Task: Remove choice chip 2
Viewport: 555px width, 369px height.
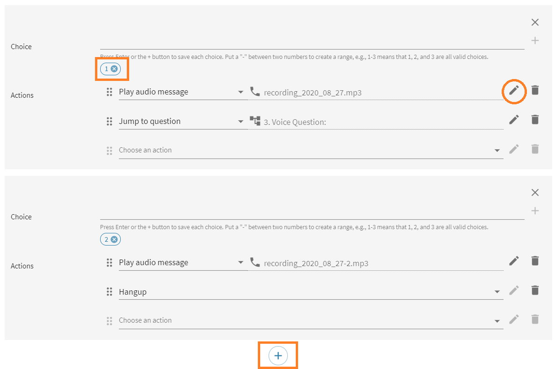Action: tap(114, 239)
